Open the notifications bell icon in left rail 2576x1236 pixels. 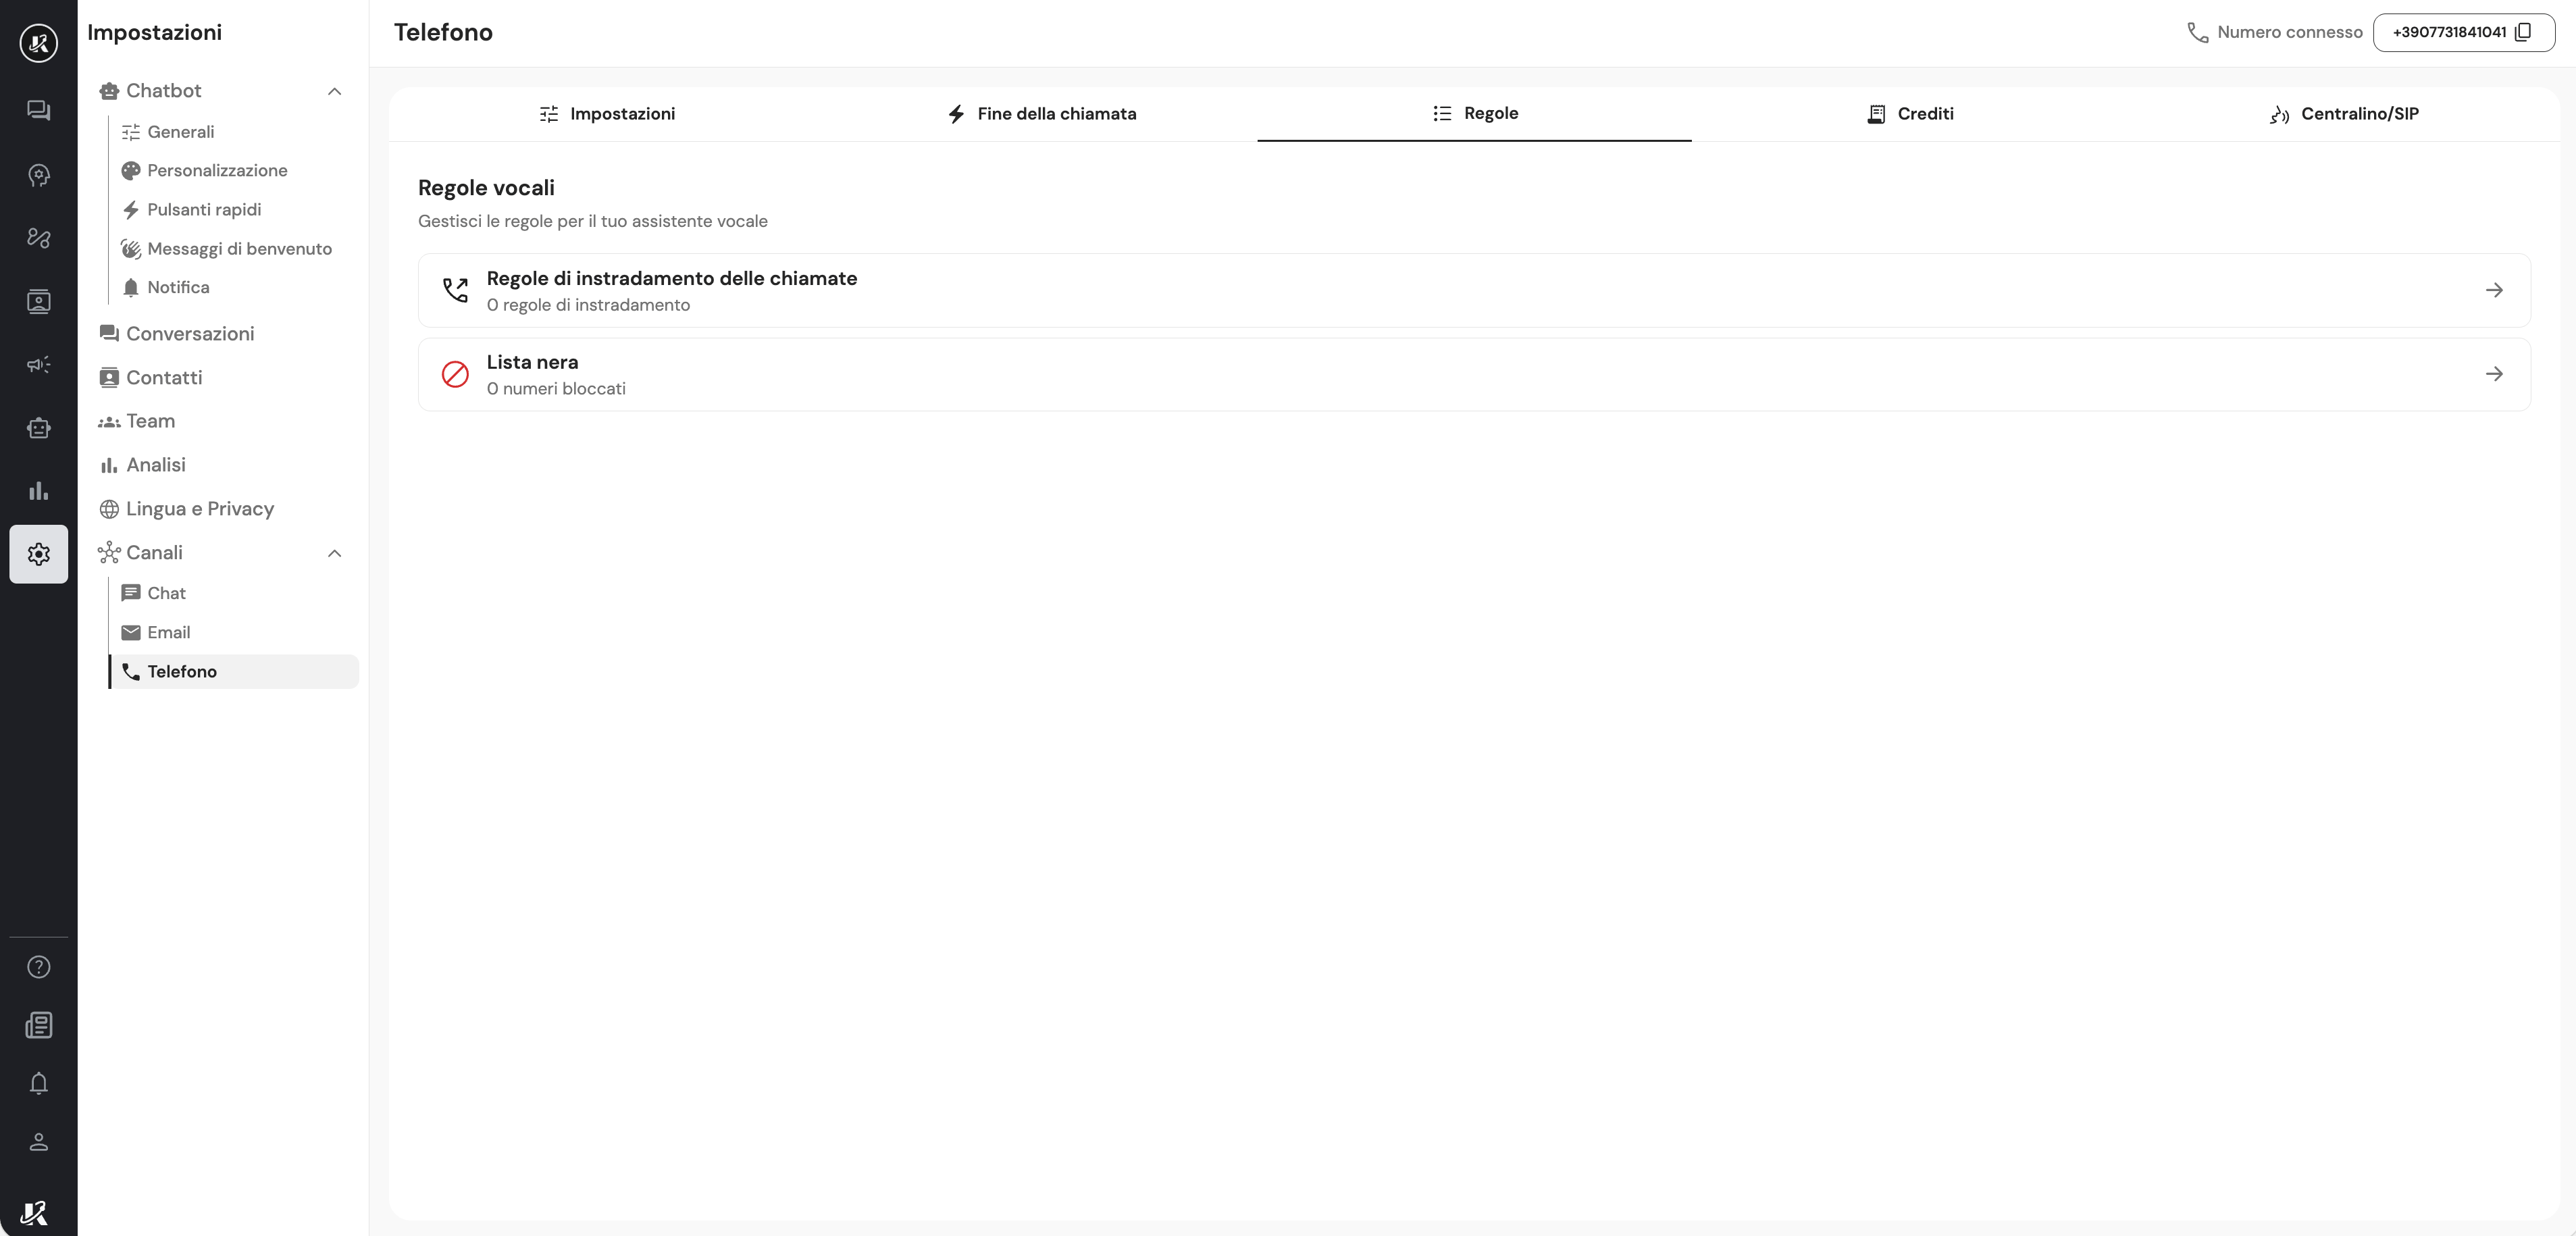point(38,1083)
